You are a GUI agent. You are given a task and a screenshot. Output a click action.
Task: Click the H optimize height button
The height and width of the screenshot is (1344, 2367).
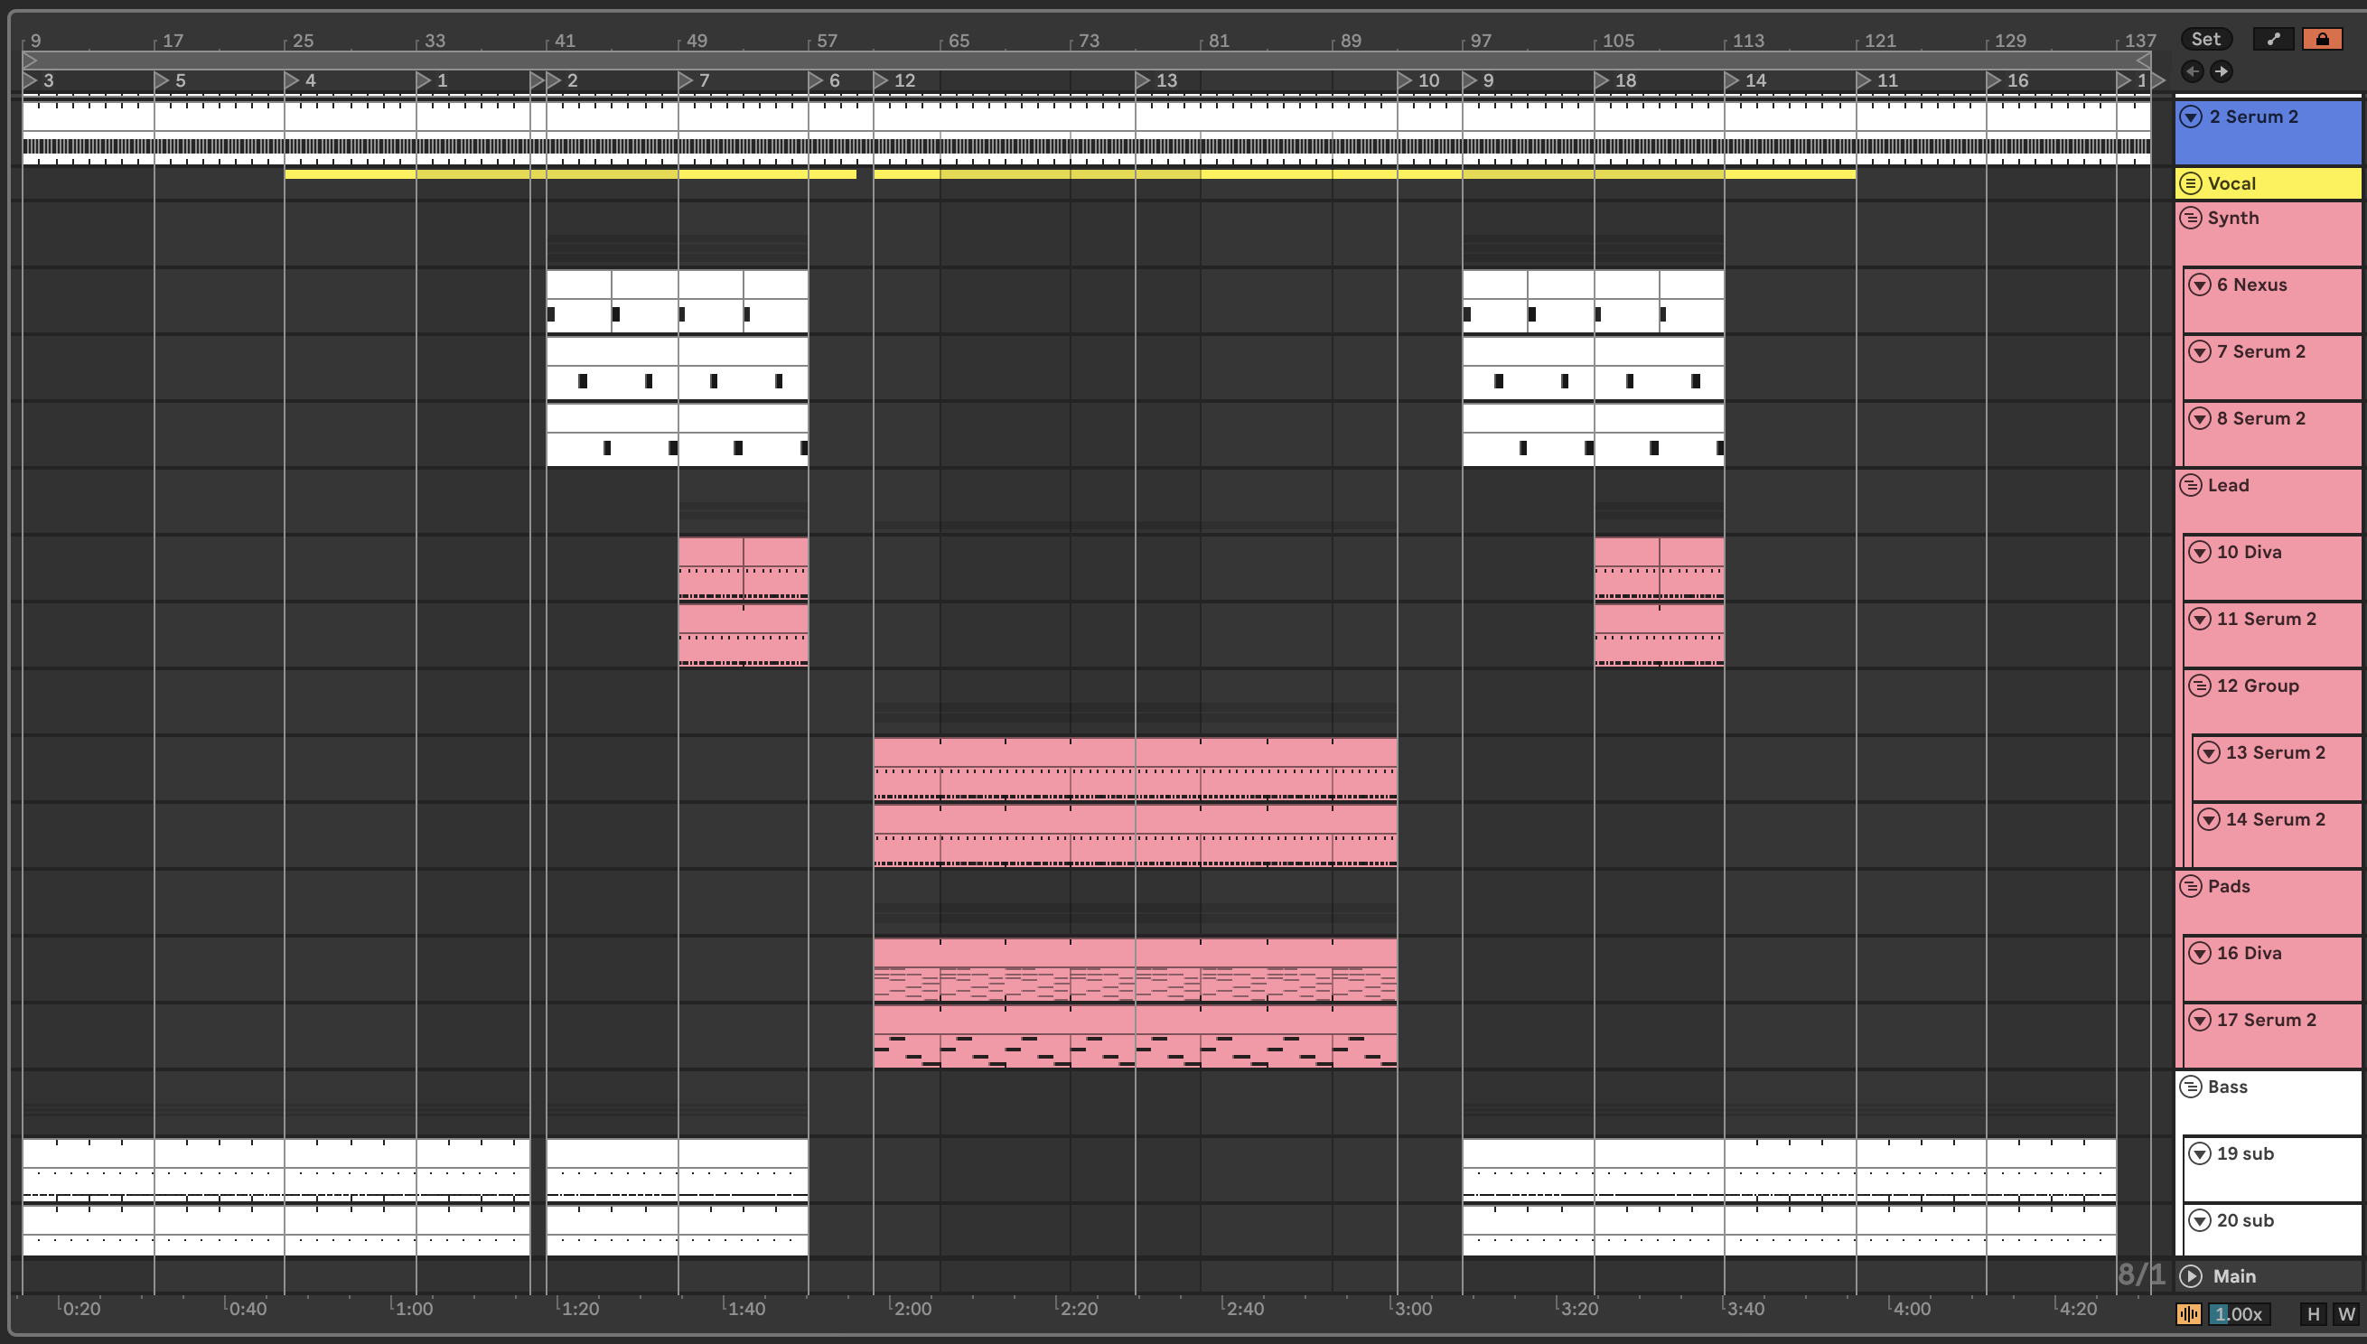2313,1314
